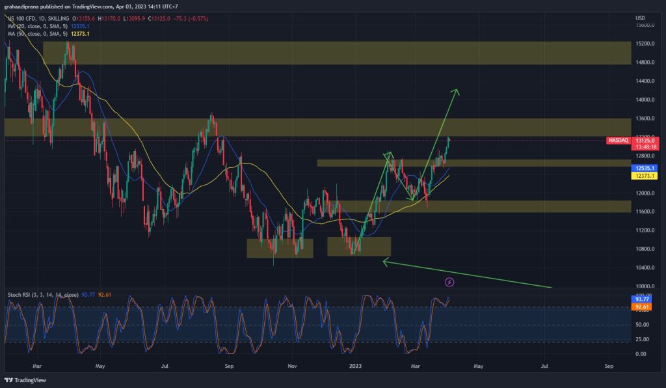666x388 pixels.
Task: Click the 0.00 Stoch RSI scale value
Action: click(x=641, y=353)
